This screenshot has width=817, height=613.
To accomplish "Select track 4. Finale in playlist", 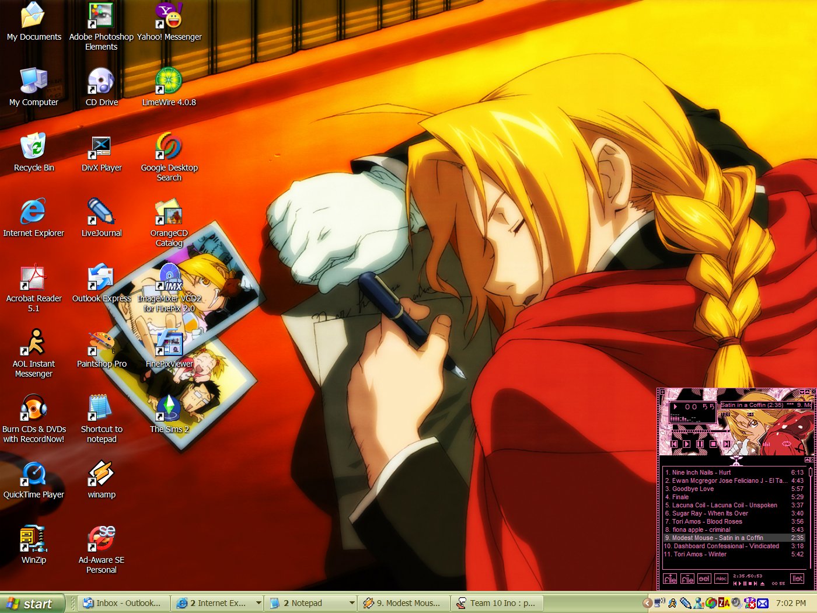I will point(734,497).
